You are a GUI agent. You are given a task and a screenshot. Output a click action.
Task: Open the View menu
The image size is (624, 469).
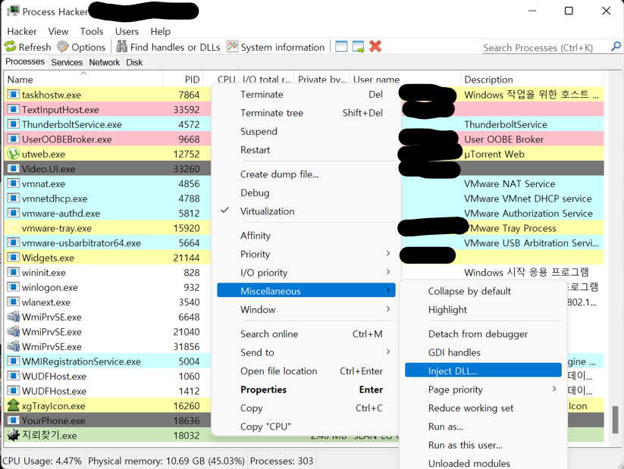58,31
